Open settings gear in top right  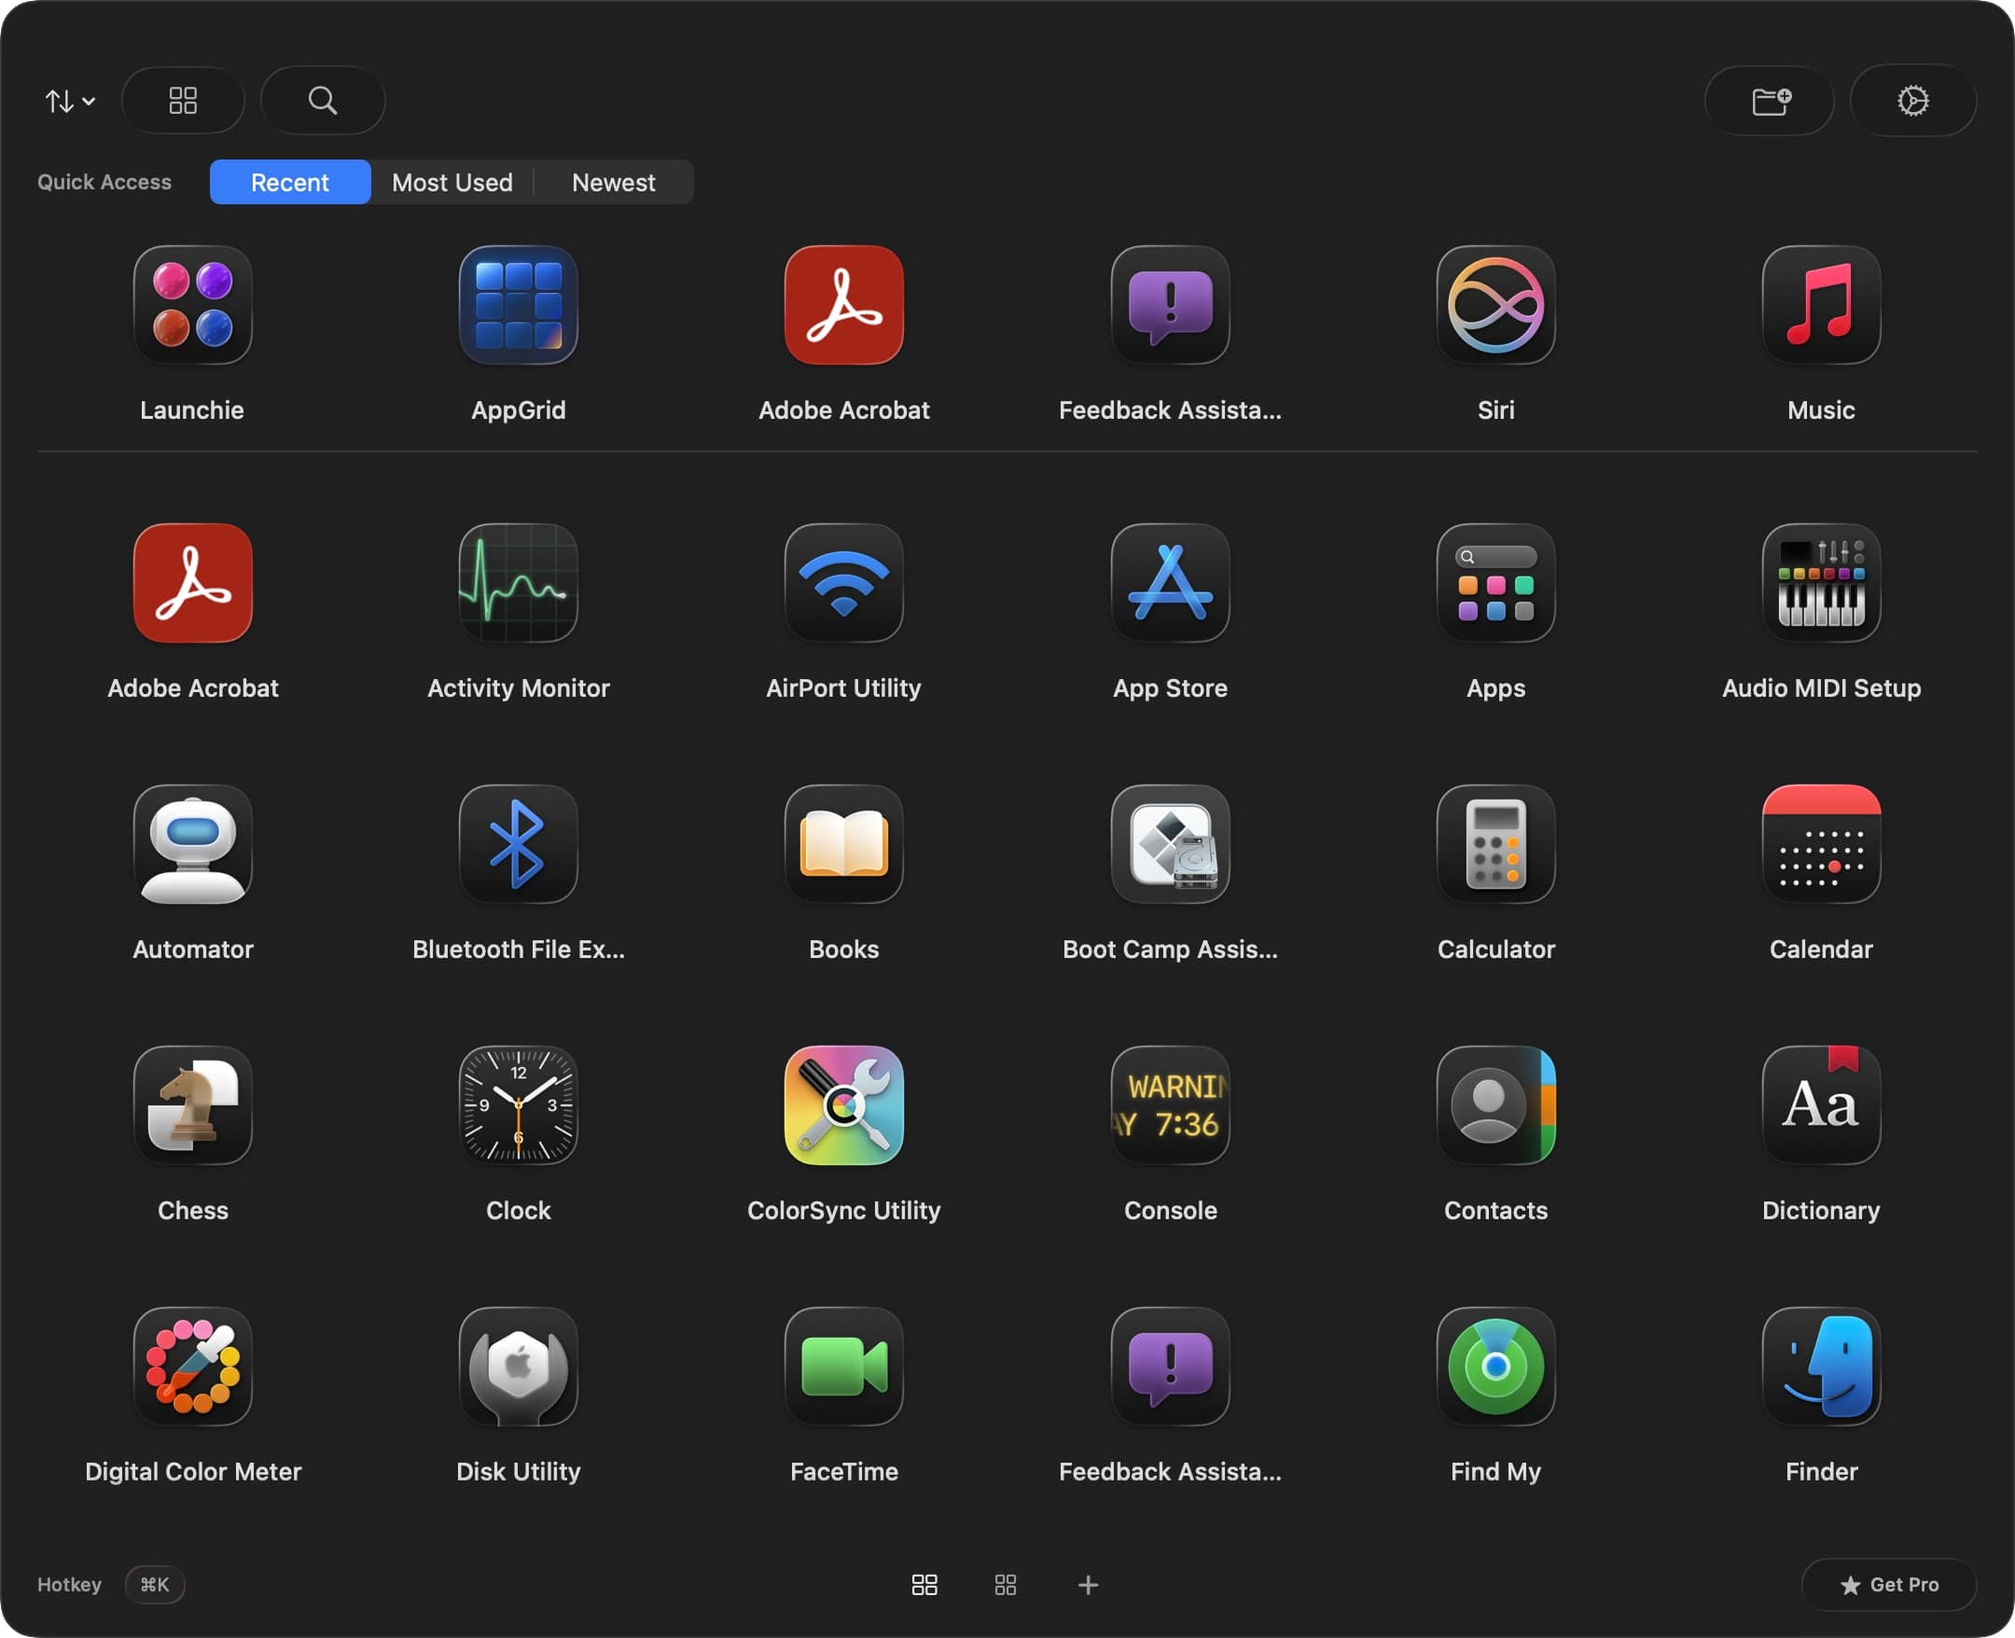1912,101
